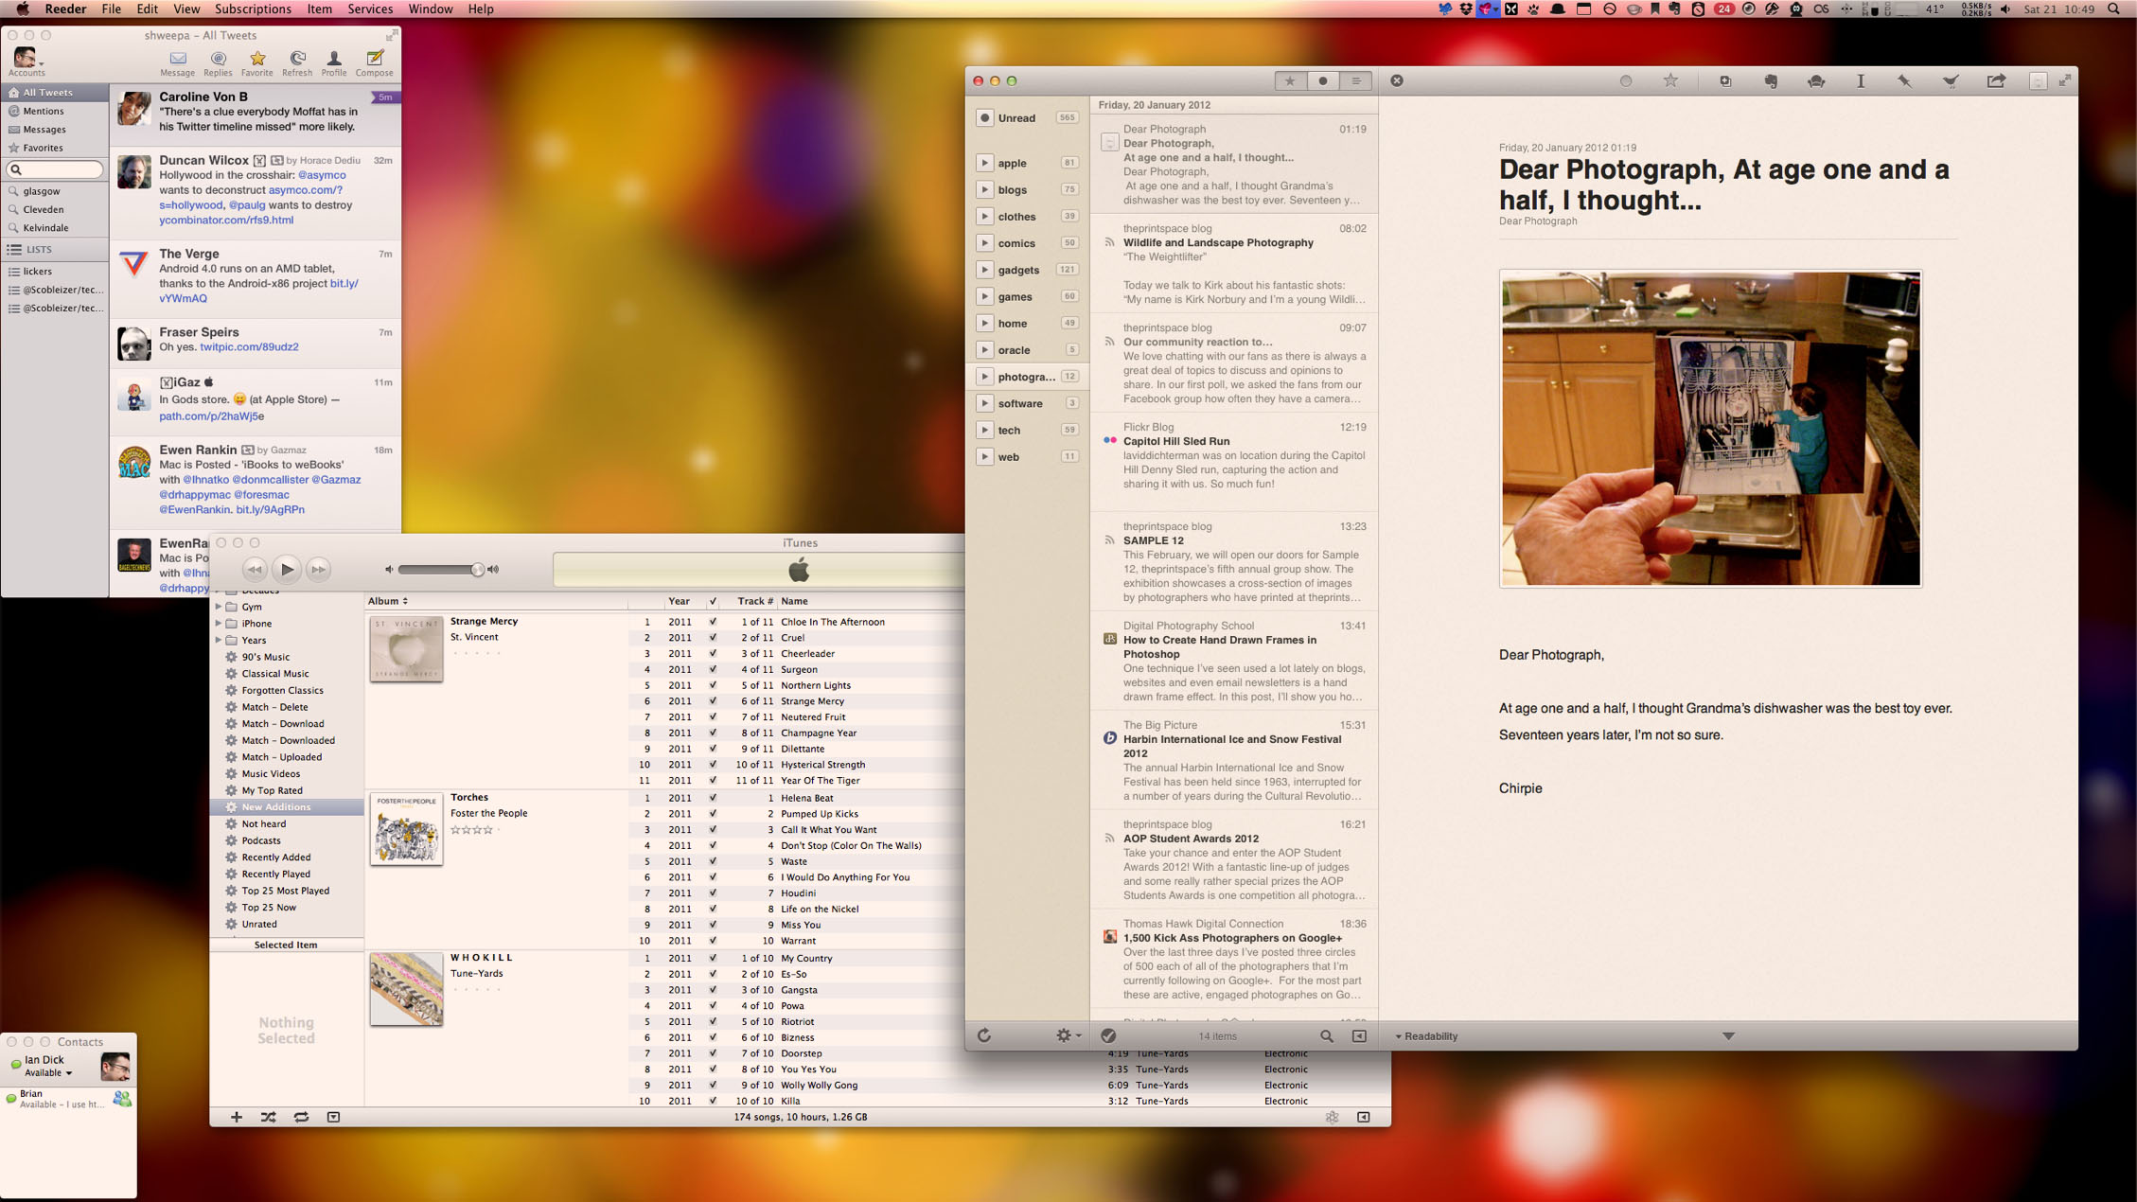This screenshot has height=1202, width=2137.
Task: Open the twitpic.com/89udz2 link in Fraser Speirs tweet
Action: click(x=249, y=347)
